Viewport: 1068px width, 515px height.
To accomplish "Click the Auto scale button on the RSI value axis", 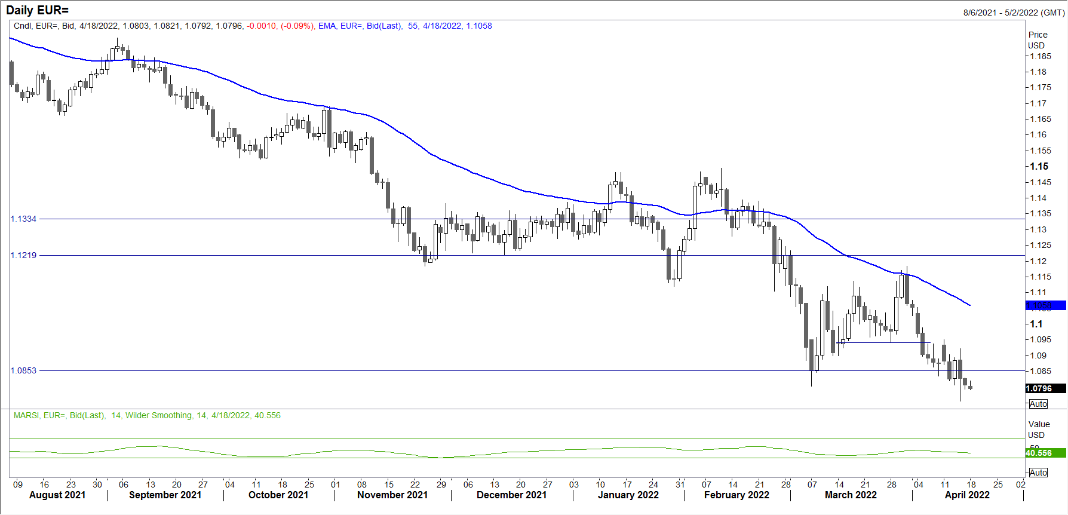I will pyautogui.click(x=1038, y=473).
